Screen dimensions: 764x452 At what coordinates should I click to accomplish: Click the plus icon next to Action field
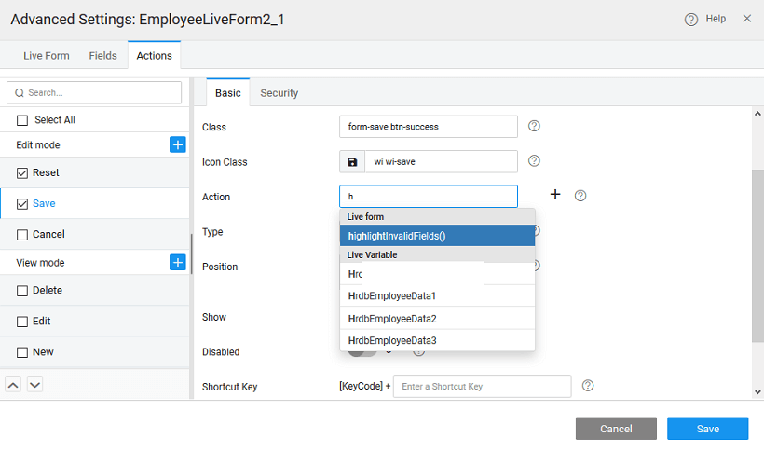[x=555, y=194]
